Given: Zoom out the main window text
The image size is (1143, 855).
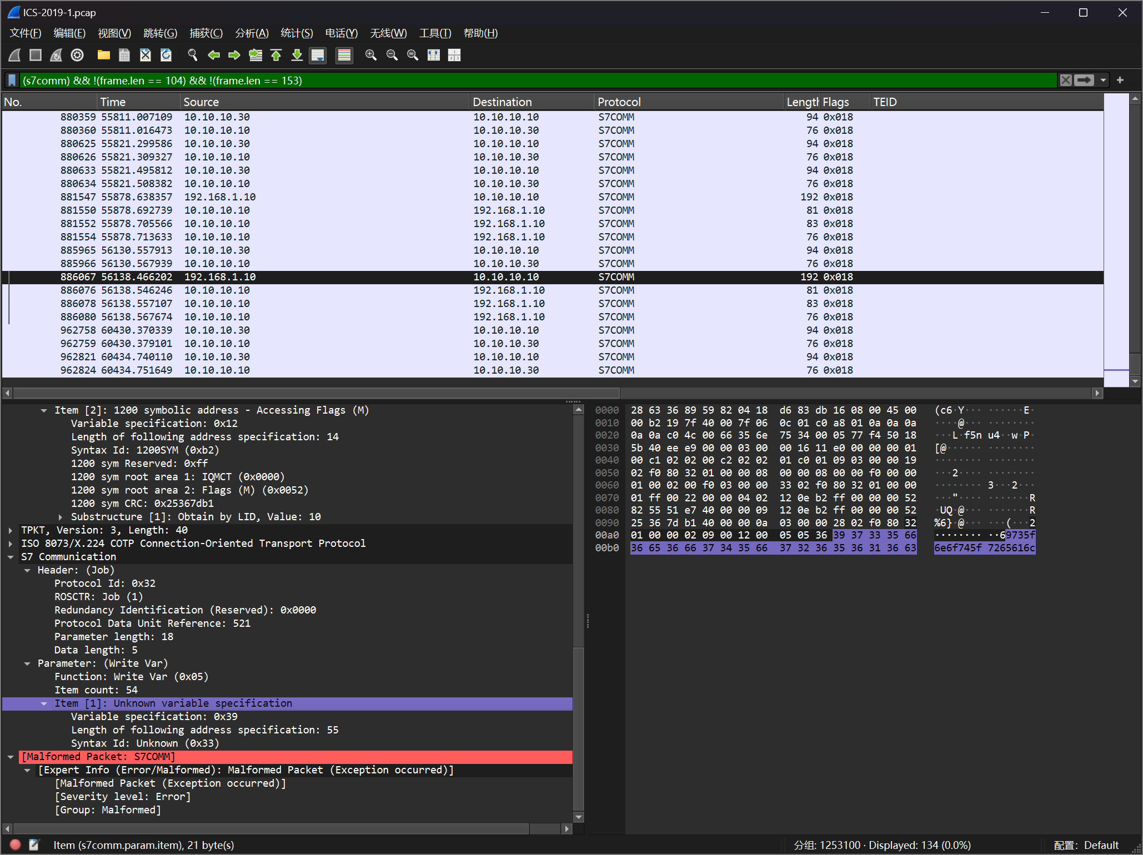Looking at the screenshot, I should pos(392,55).
